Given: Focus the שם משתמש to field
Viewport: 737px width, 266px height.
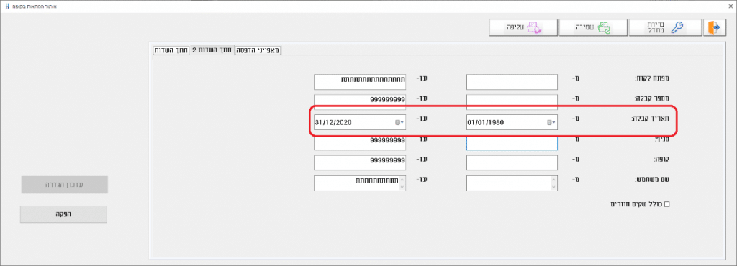Looking at the screenshot, I should point(360,183).
